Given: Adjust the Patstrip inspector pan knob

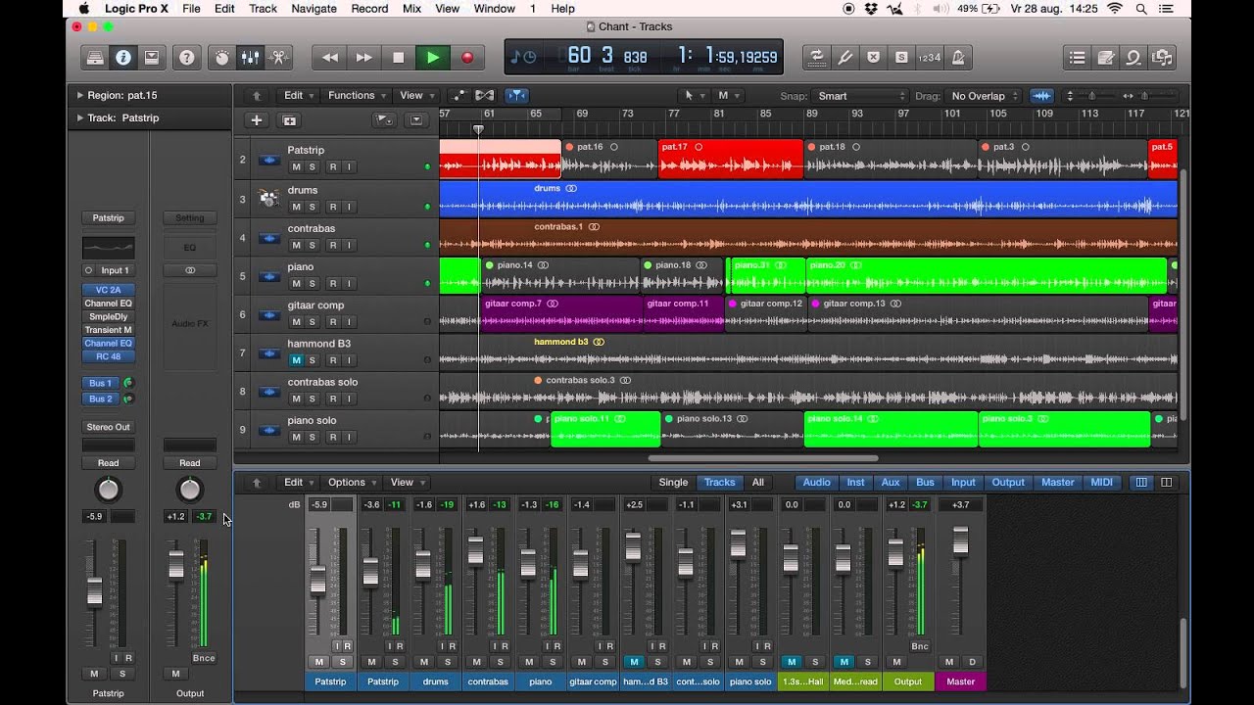Looking at the screenshot, I should pos(109,490).
